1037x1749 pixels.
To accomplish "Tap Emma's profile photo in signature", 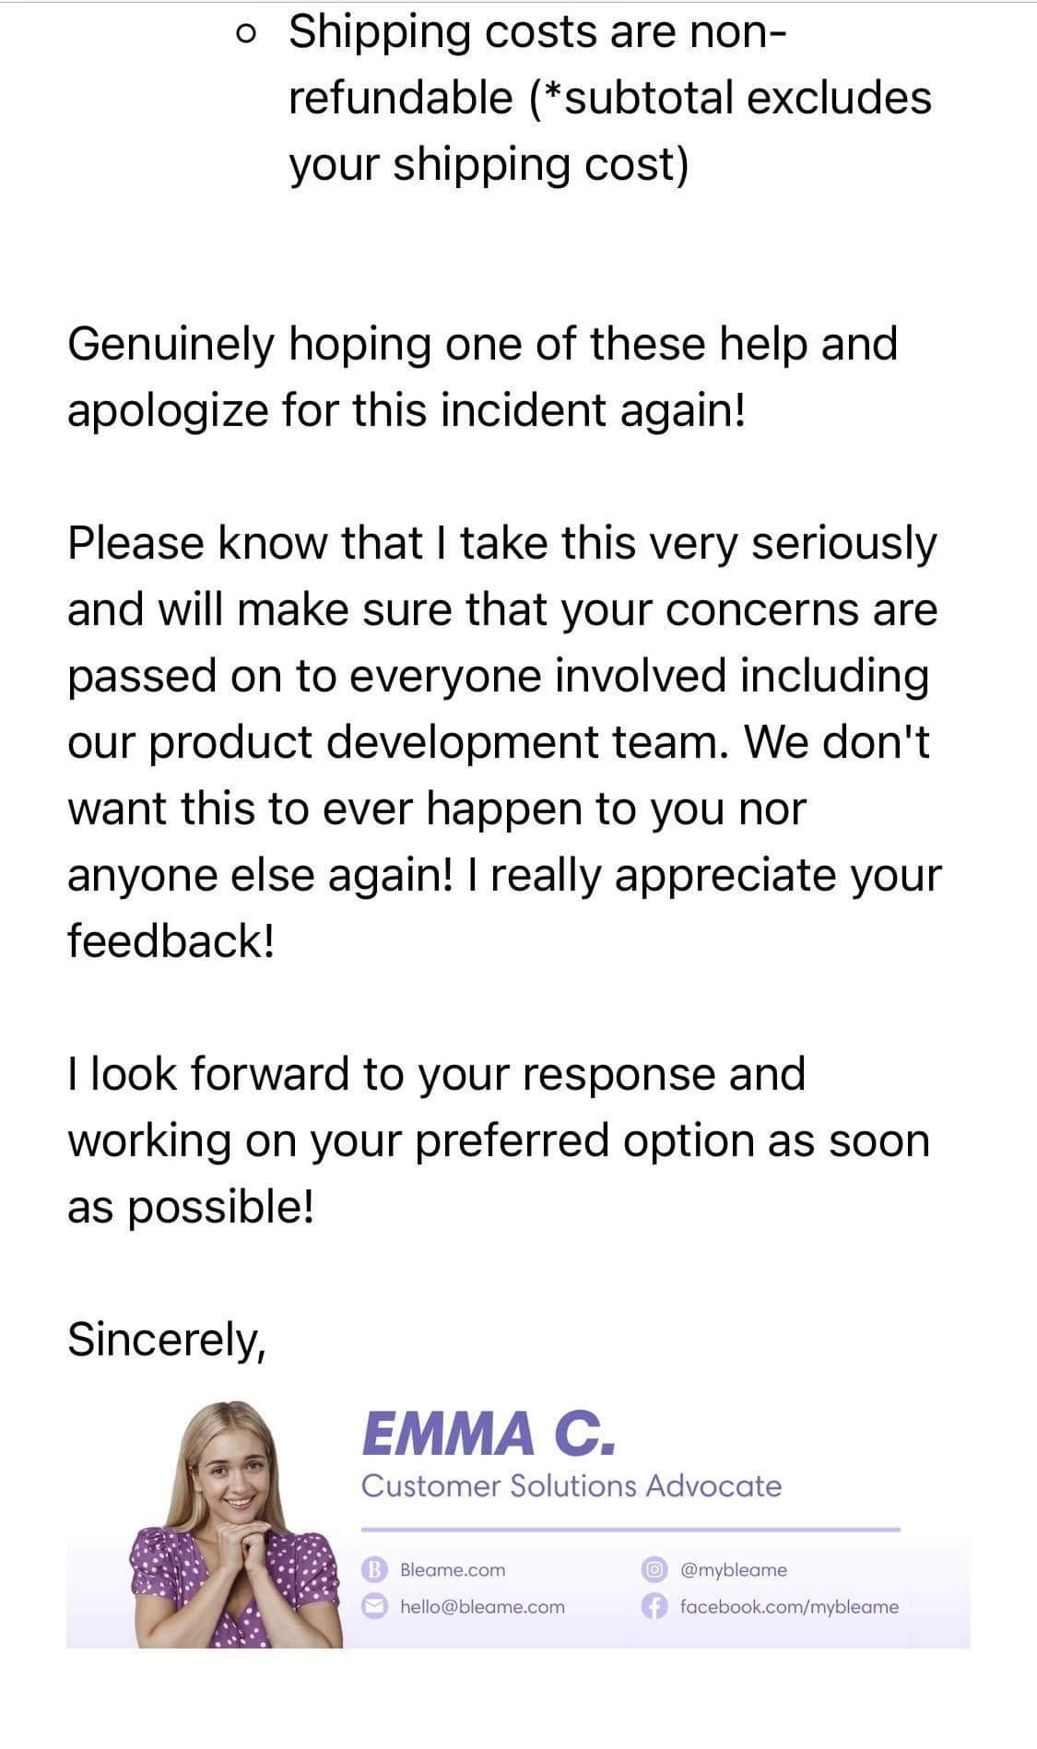I will 236,1524.
